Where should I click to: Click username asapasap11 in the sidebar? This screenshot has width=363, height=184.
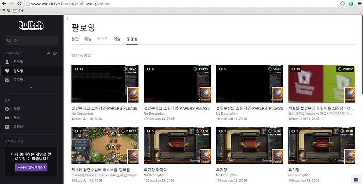14,53
